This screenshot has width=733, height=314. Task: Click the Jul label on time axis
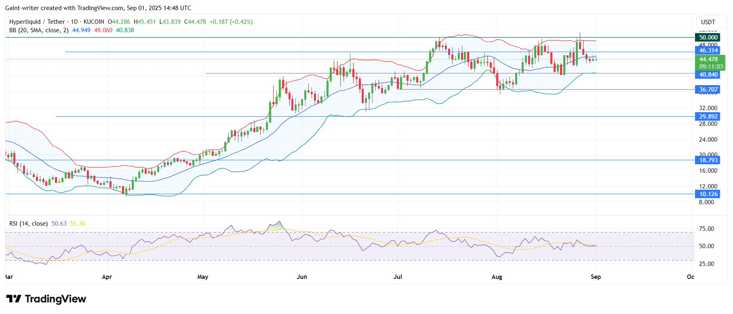tap(398, 277)
